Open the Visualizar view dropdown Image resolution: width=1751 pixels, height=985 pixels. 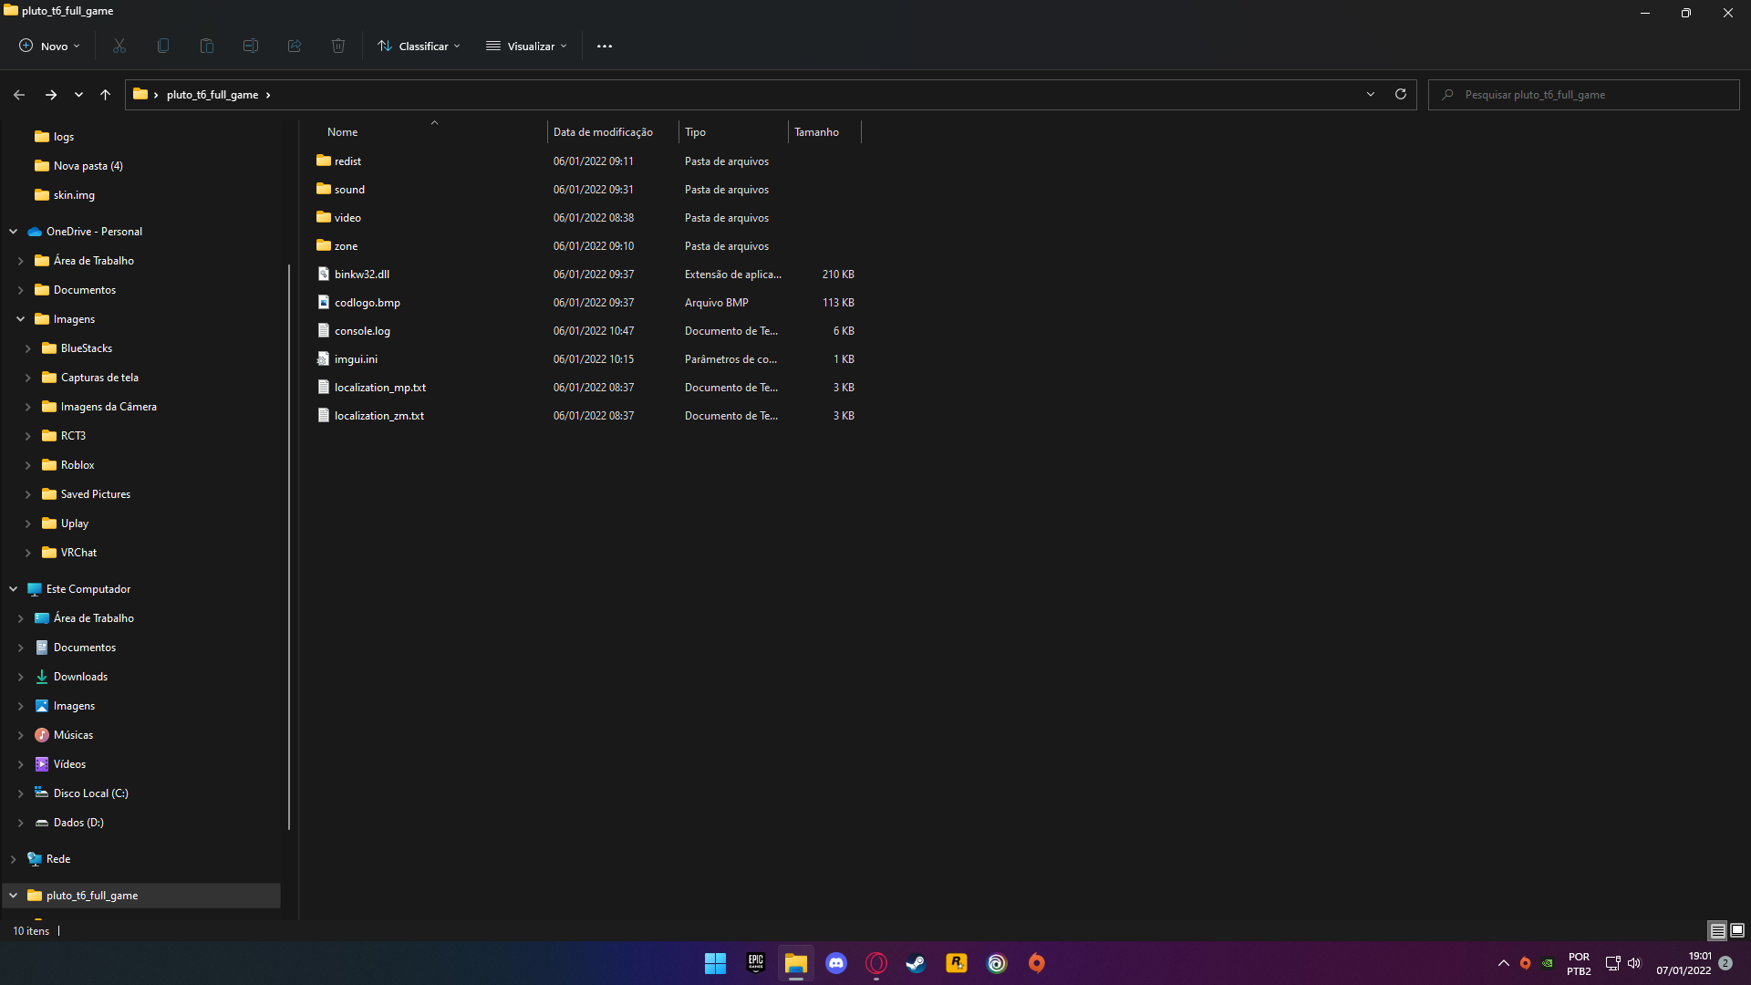click(526, 46)
